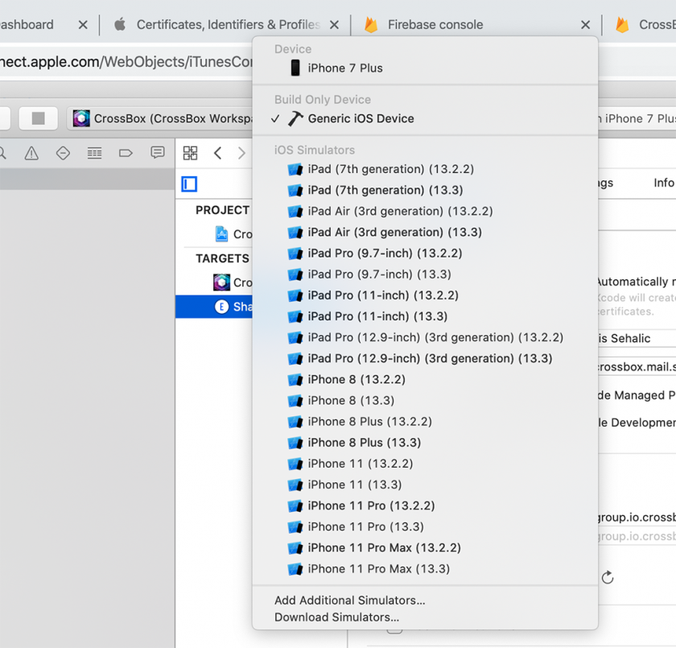Choose iPad Pro (9.7-inch) (13.3) simulator
Screen dimensions: 676x648
425,274
